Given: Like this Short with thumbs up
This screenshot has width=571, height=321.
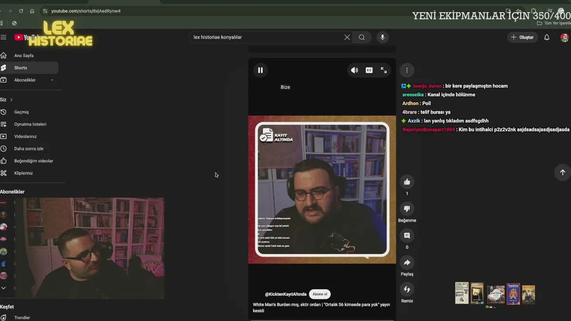Looking at the screenshot, I should (407, 182).
